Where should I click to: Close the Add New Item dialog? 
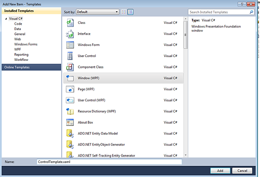[x=251, y=4]
